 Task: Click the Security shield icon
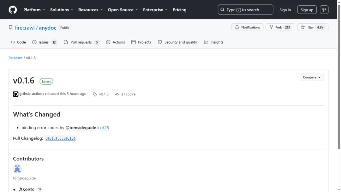[160, 42]
